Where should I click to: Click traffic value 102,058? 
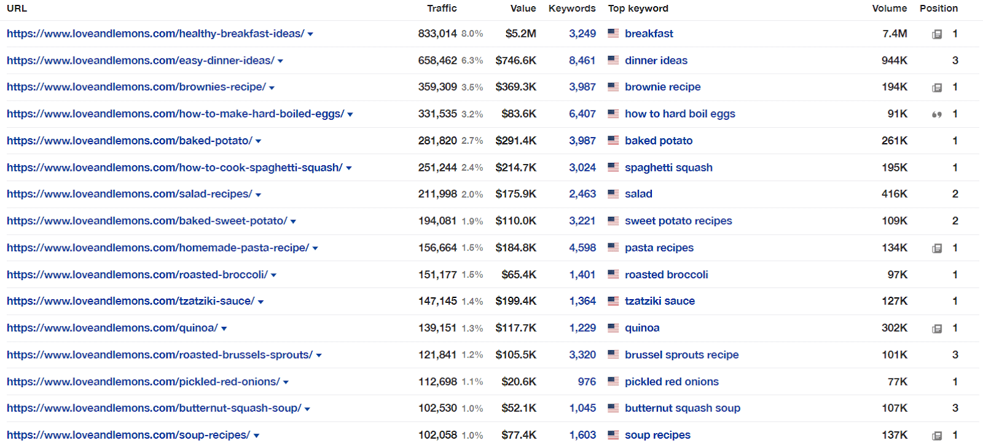437,435
